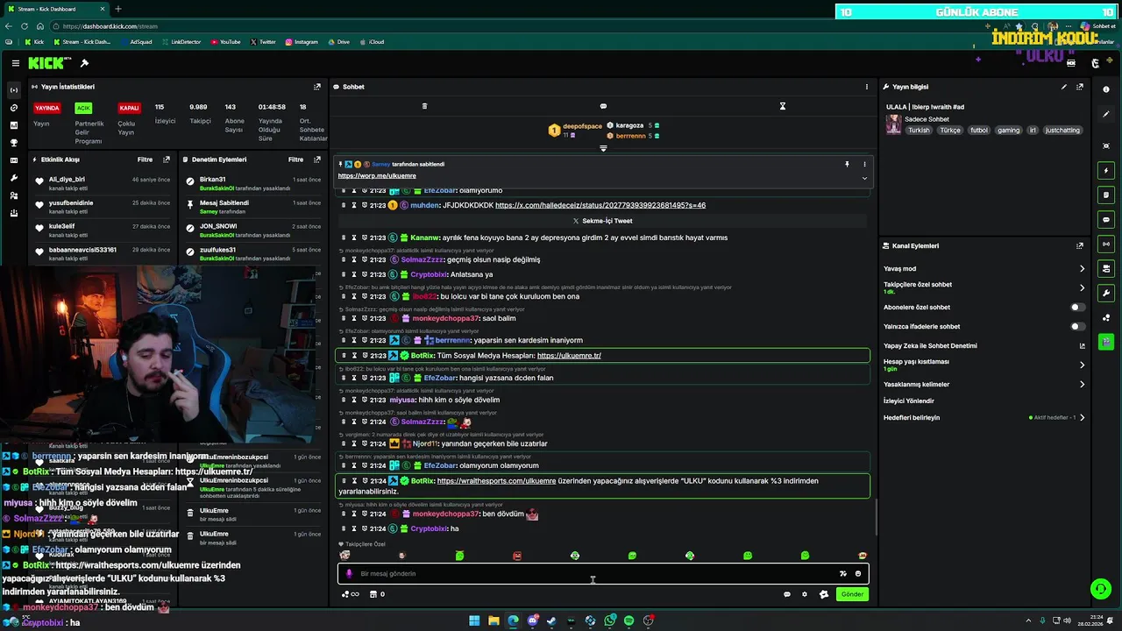Pop out the Yayın bilgisi panel

point(1080,87)
